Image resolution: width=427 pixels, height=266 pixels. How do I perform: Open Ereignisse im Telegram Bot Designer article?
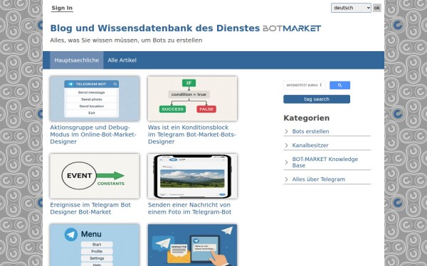click(x=90, y=209)
